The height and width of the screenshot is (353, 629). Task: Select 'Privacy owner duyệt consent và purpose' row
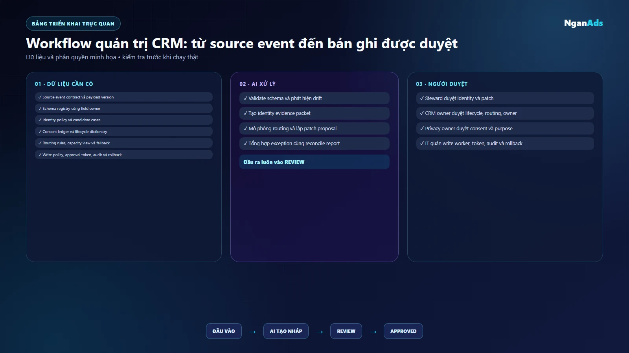click(505, 129)
